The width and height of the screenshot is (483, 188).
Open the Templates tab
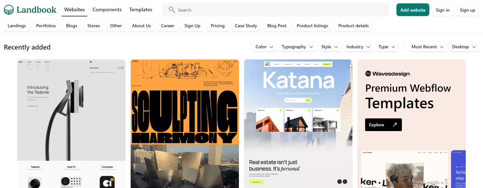coord(141,10)
